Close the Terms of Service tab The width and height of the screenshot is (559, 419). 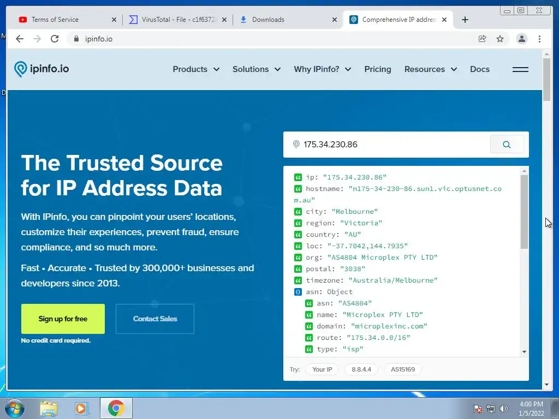(114, 20)
